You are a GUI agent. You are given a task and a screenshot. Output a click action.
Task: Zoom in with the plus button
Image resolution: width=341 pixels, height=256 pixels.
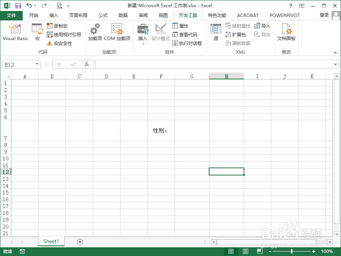pos(313,251)
